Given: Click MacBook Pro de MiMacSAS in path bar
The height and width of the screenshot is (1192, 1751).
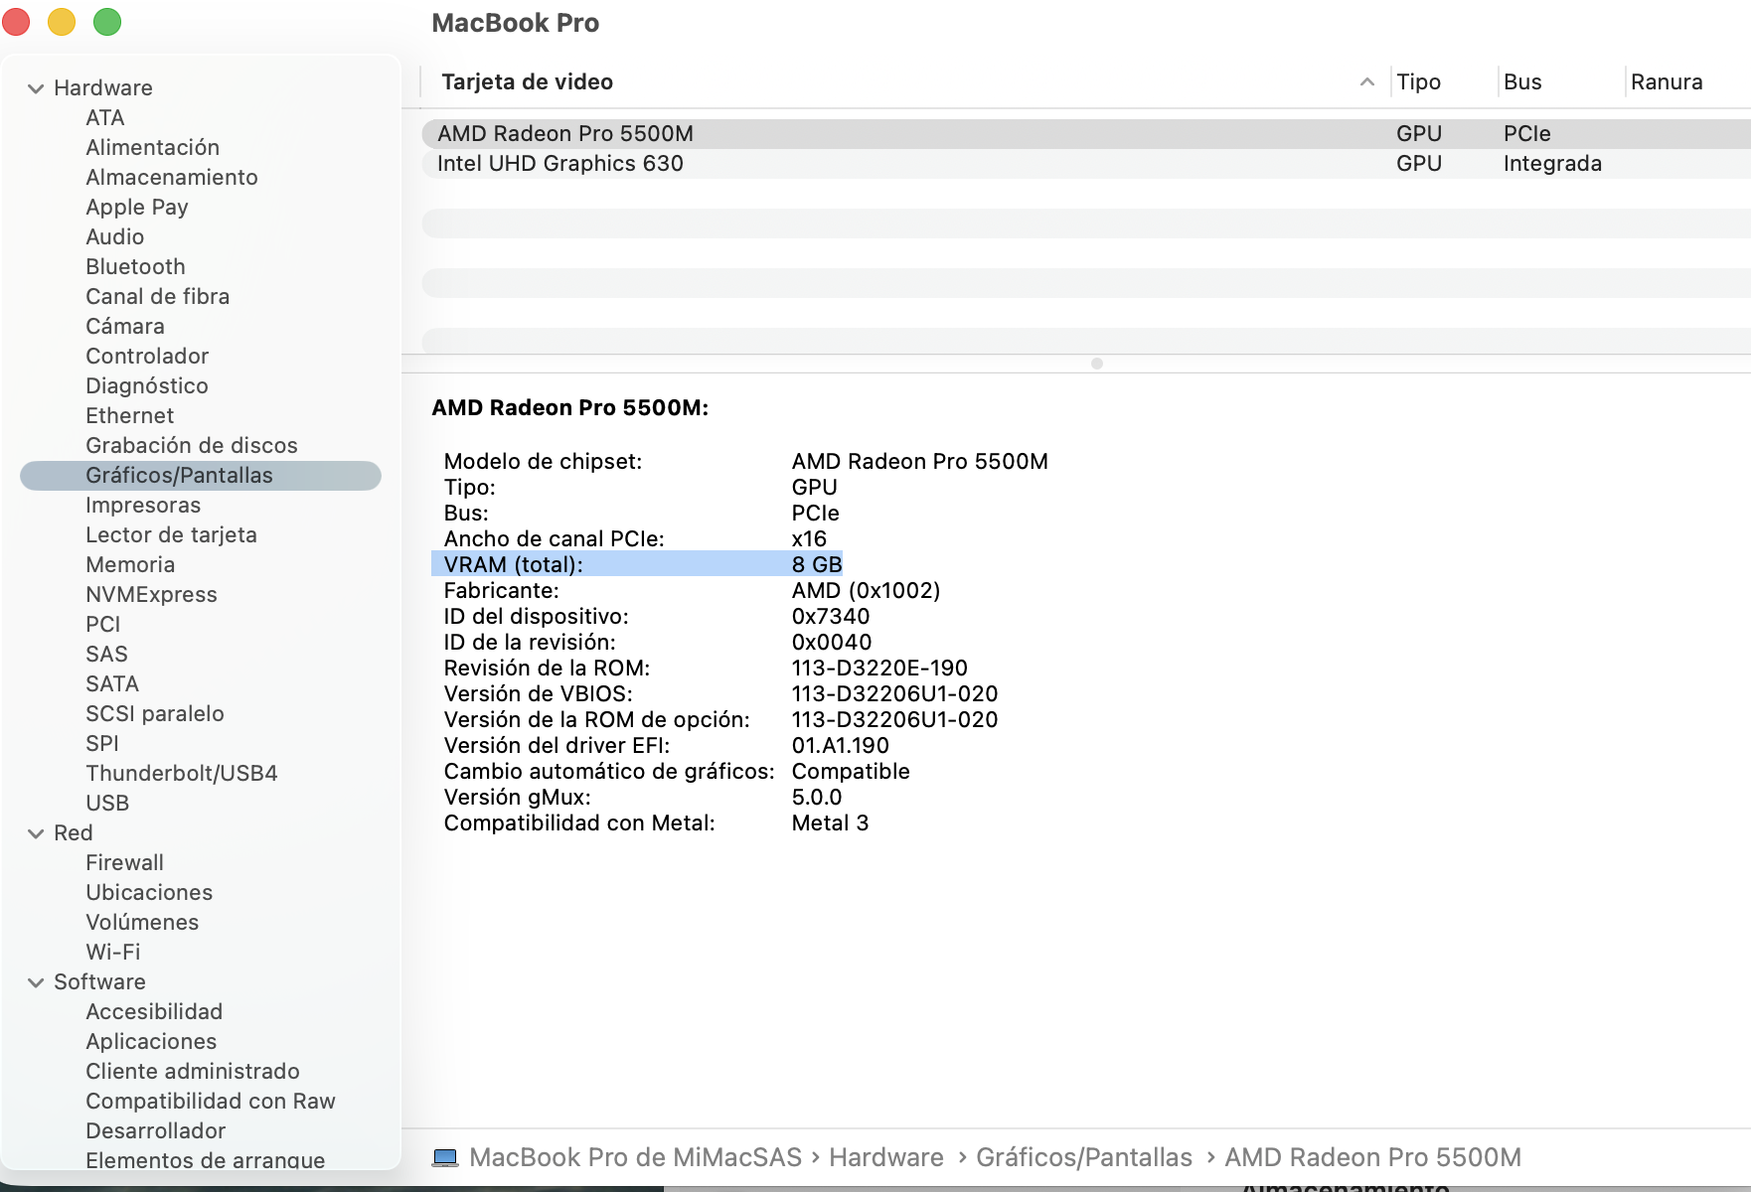Looking at the screenshot, I should point(635,1158).
